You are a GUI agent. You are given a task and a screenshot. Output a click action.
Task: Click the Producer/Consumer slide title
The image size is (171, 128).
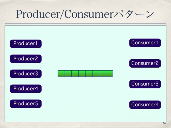(85, 14)
